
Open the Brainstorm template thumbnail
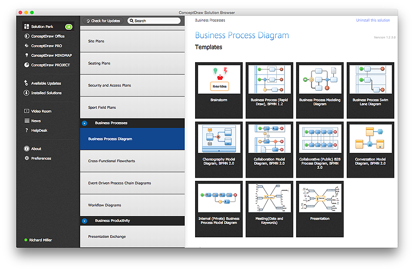[x=219, y=90]
